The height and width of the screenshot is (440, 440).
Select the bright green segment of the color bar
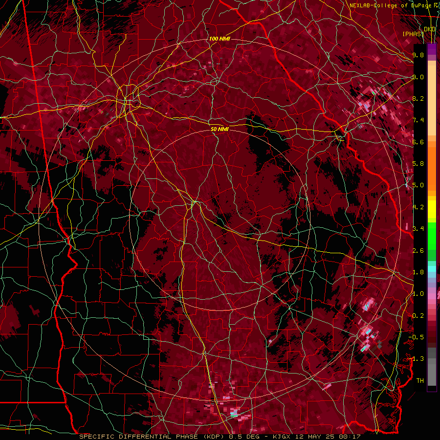[432, 236]
